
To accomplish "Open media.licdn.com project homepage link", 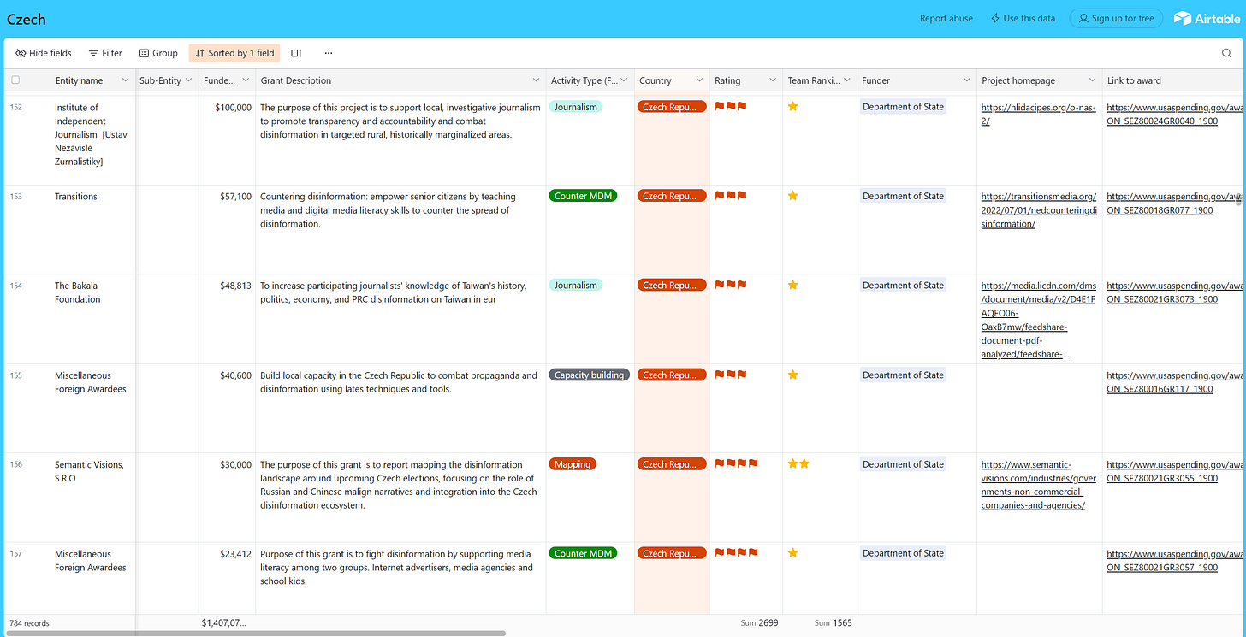I will 1038,320.
